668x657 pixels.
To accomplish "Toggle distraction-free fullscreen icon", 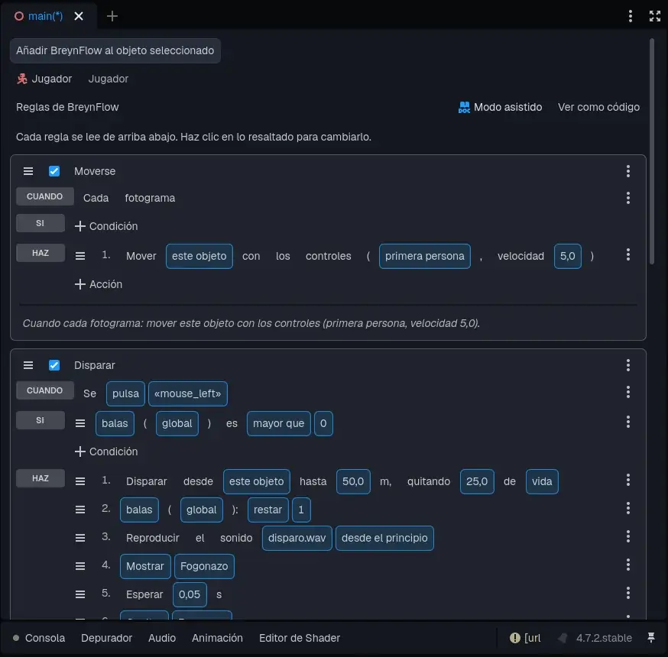I will 655,16.
